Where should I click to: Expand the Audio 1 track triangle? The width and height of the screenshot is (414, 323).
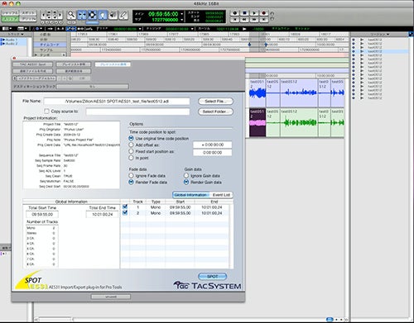[3, 40]
